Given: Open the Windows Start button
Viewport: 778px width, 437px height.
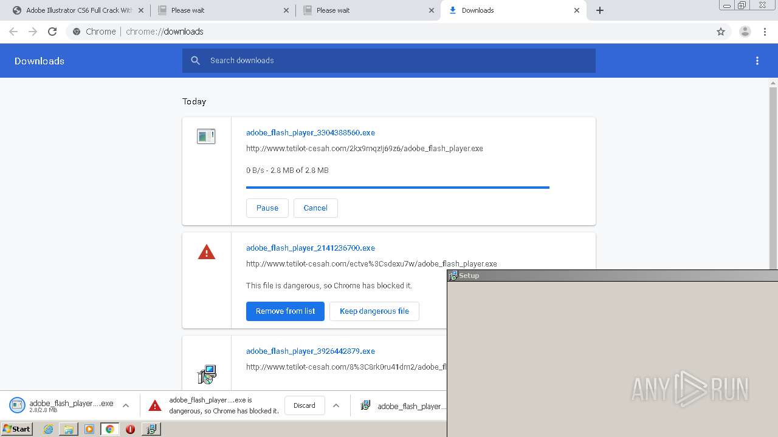Looking at the screenshot, I should pyautogui.click(x=16, y=429).
